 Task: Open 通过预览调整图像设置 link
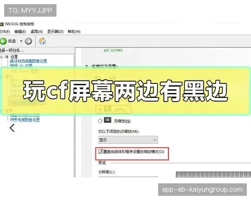[x=28, y=61]
